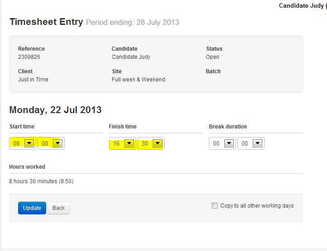
Task: Expand the Finish time hour dropdown arrow
Action: coord(129,143)
